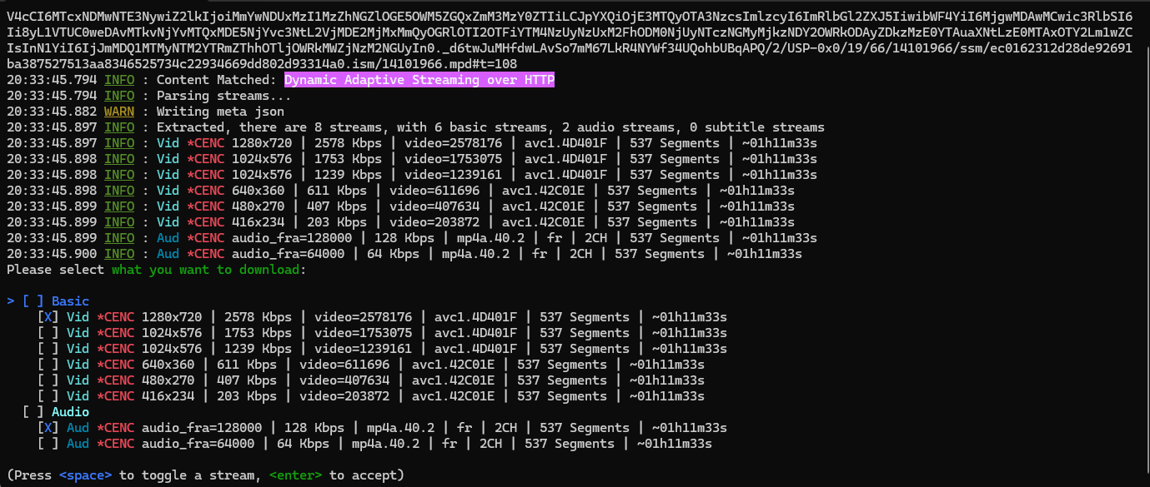1150x487 pixels.
Task: Uncheck the 1280x720 2578 Kbps video stream
Action: 48,317
